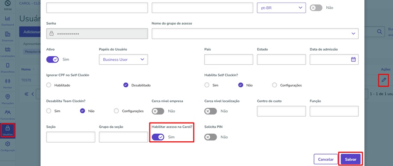Select Habilitado for Ignorar CPF

49,85
